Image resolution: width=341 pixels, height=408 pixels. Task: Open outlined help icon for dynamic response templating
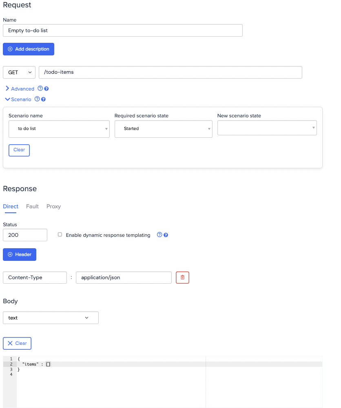[159, 235]
